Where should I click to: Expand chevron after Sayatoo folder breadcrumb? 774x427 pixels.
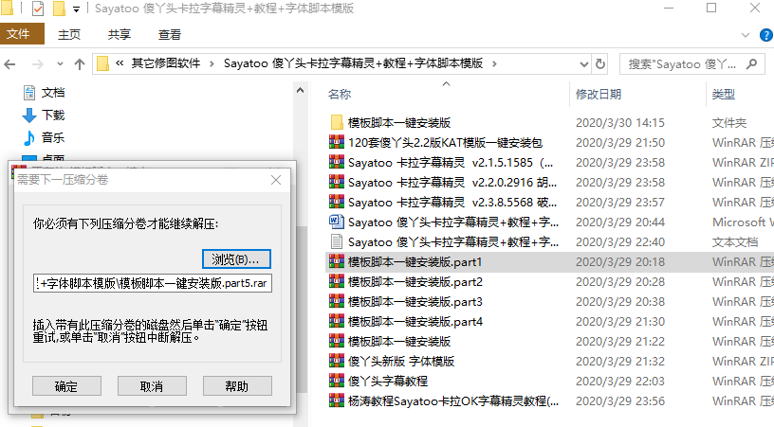[x=494, y=64]
